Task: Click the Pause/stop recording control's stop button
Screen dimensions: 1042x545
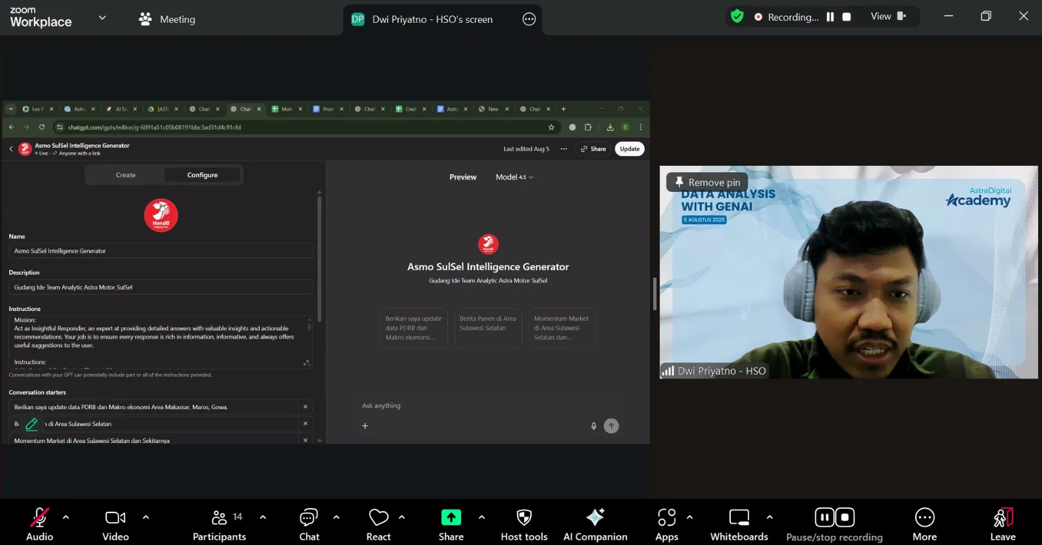Action: (x=845, y=517)
